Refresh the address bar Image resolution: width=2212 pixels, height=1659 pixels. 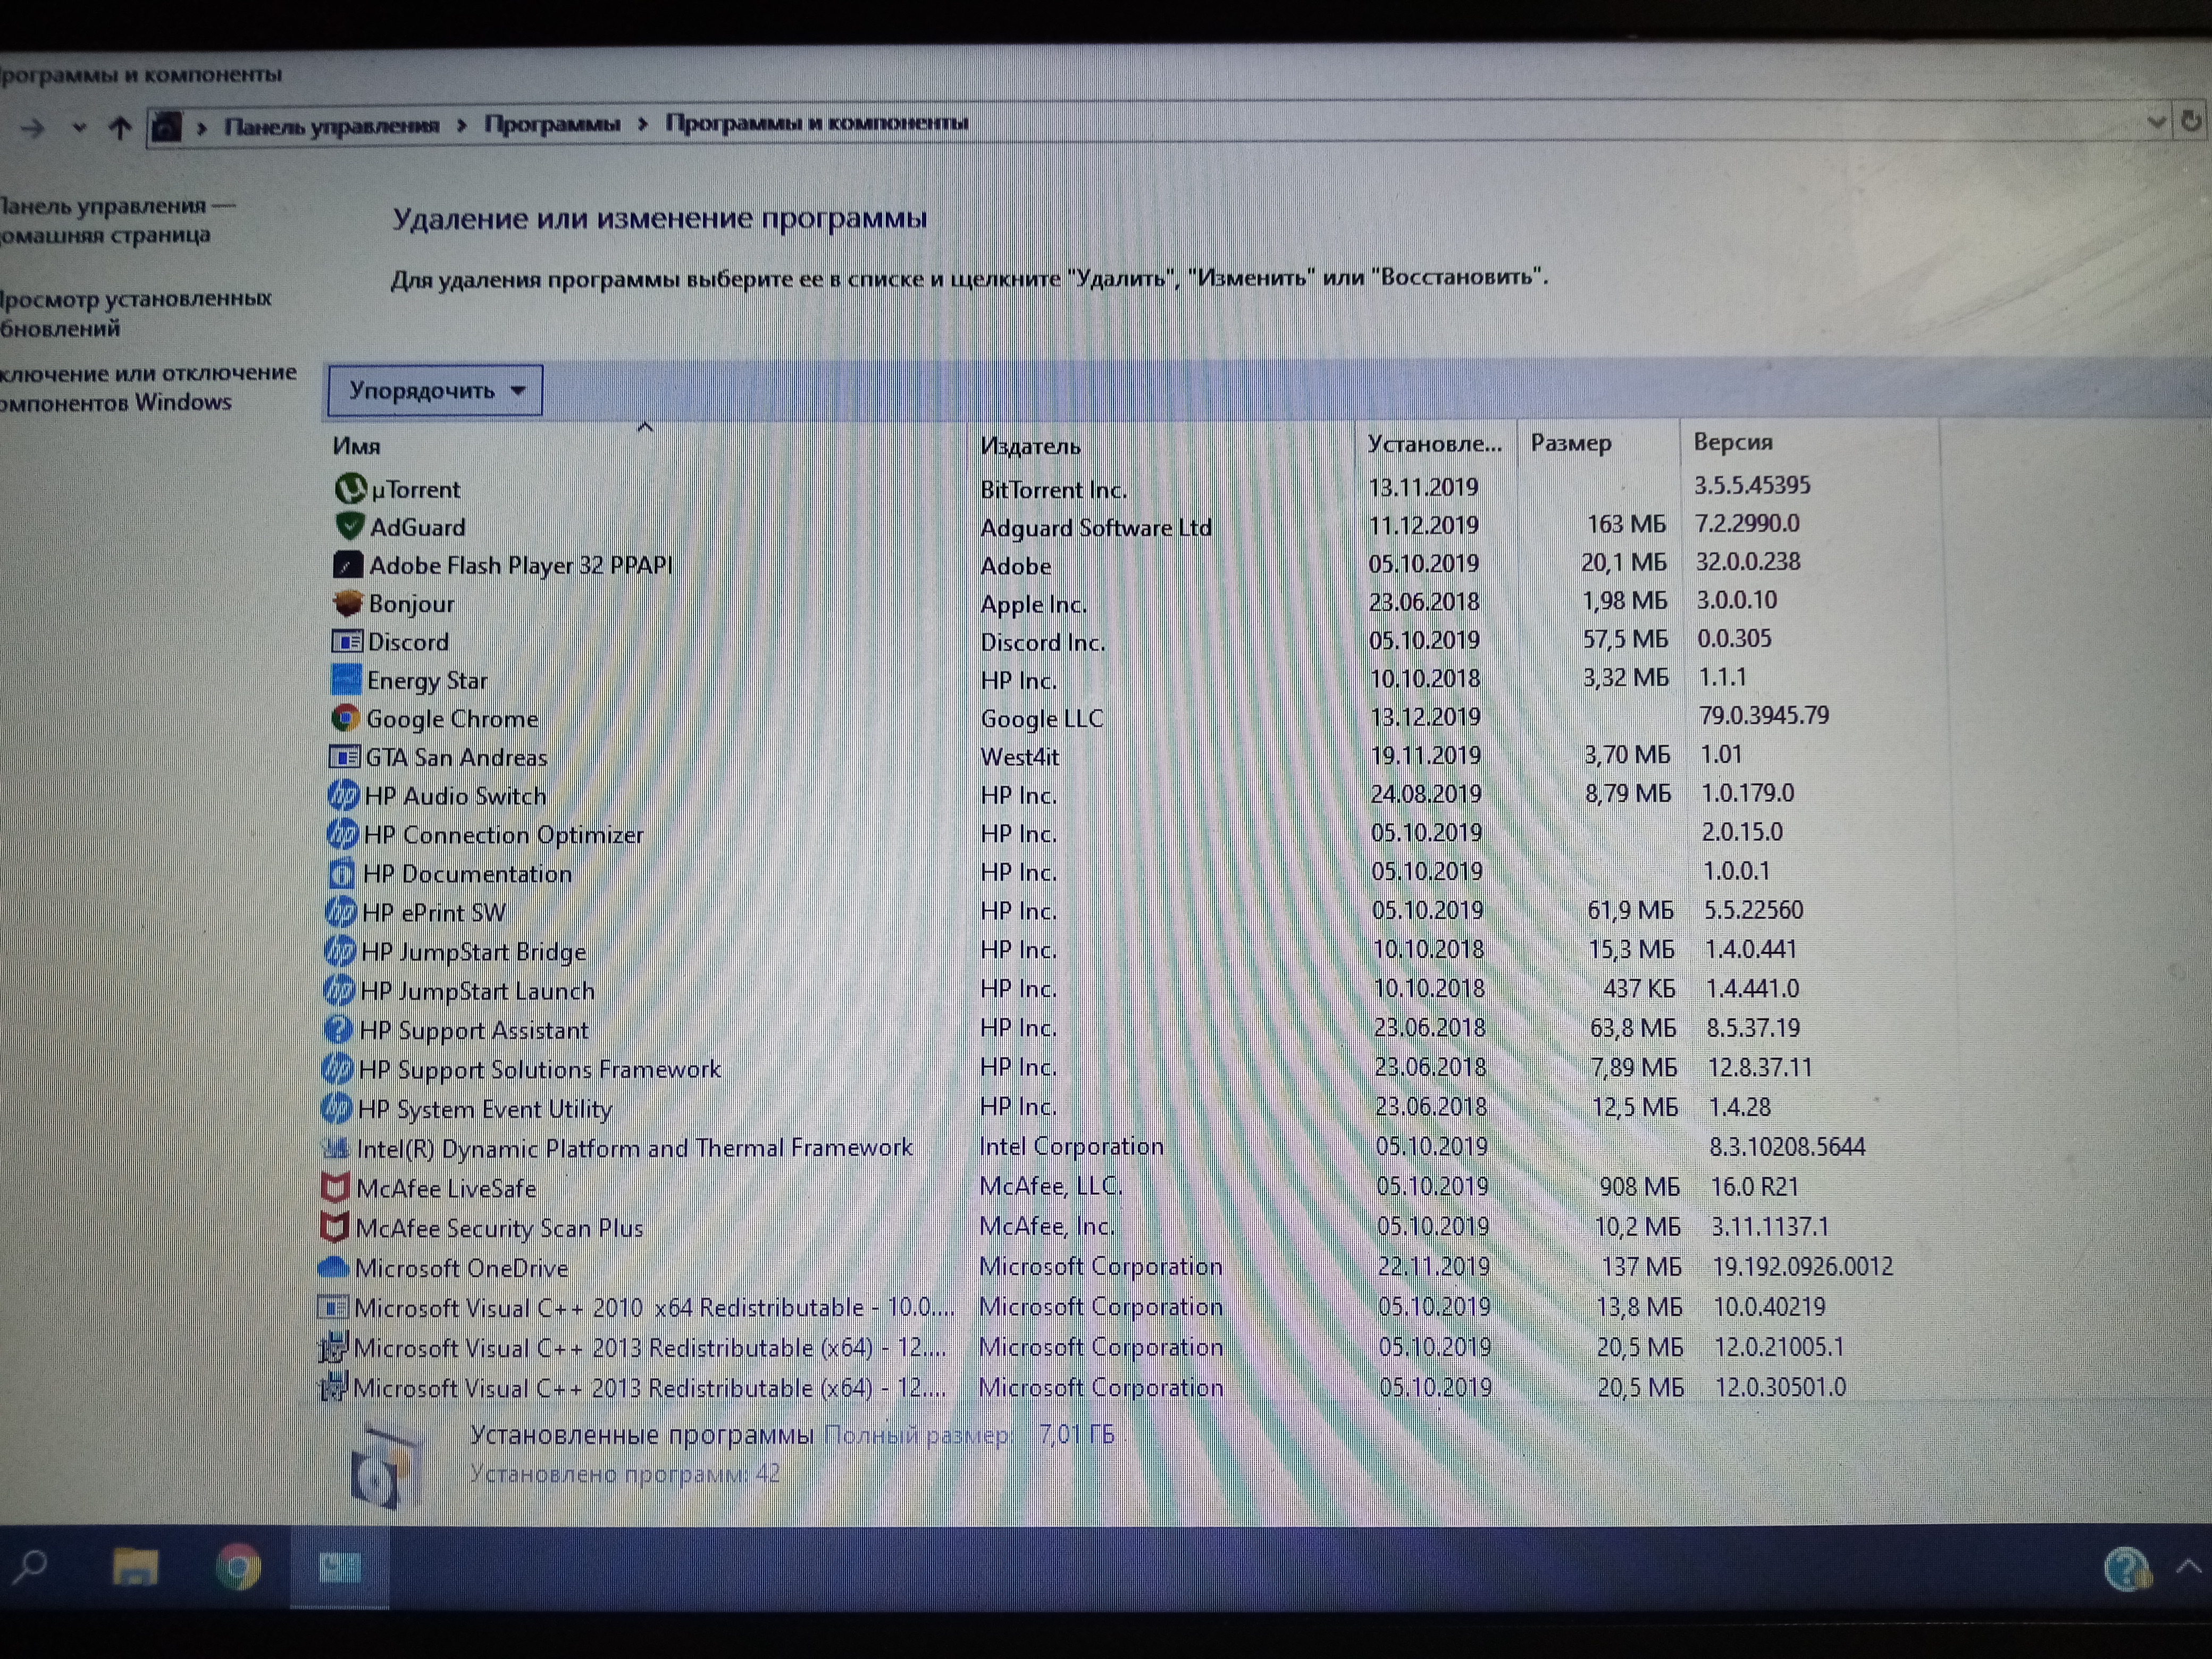pyautogui.click(x=2190, y=121)
